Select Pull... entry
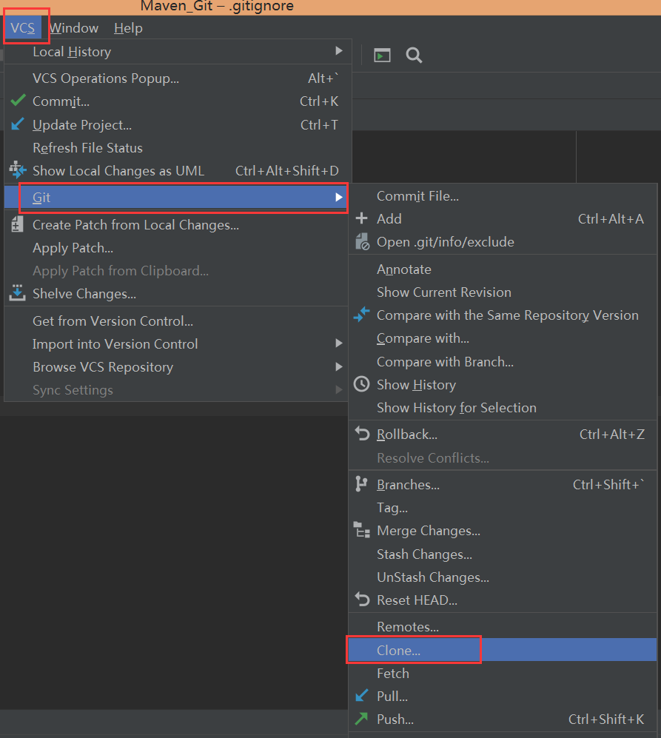The width and height of the screenshot is (661, 738). pos(503,696)
